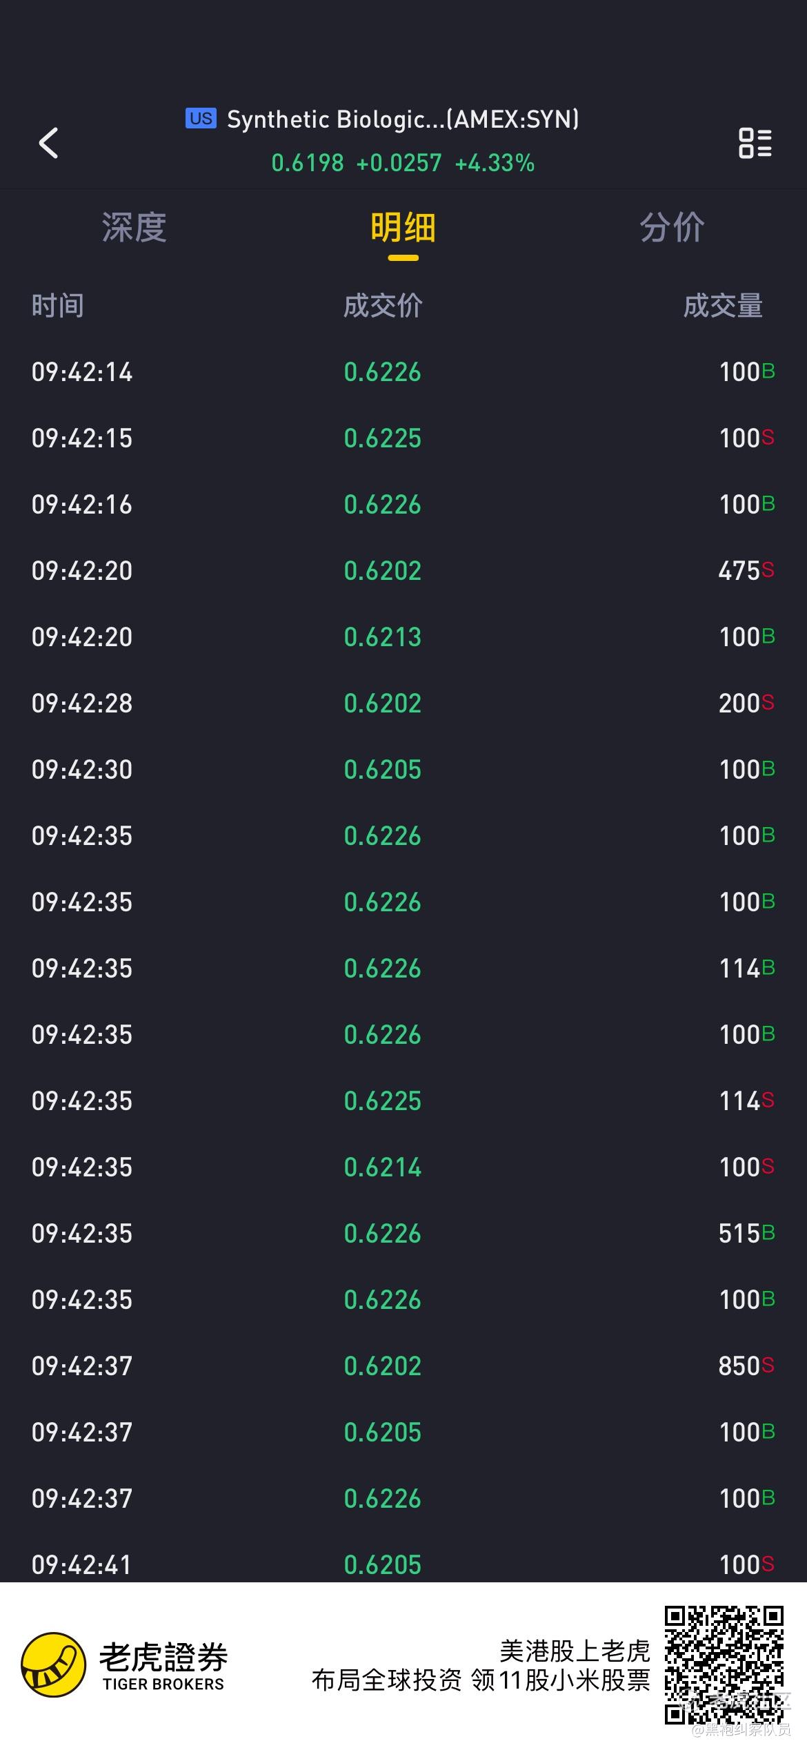This screenshot has width=807, height=1748.
Task: Open the list layout menu icon
Action: (x=755, y=143)
